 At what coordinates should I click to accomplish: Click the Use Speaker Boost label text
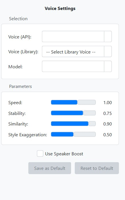(64, 154)
